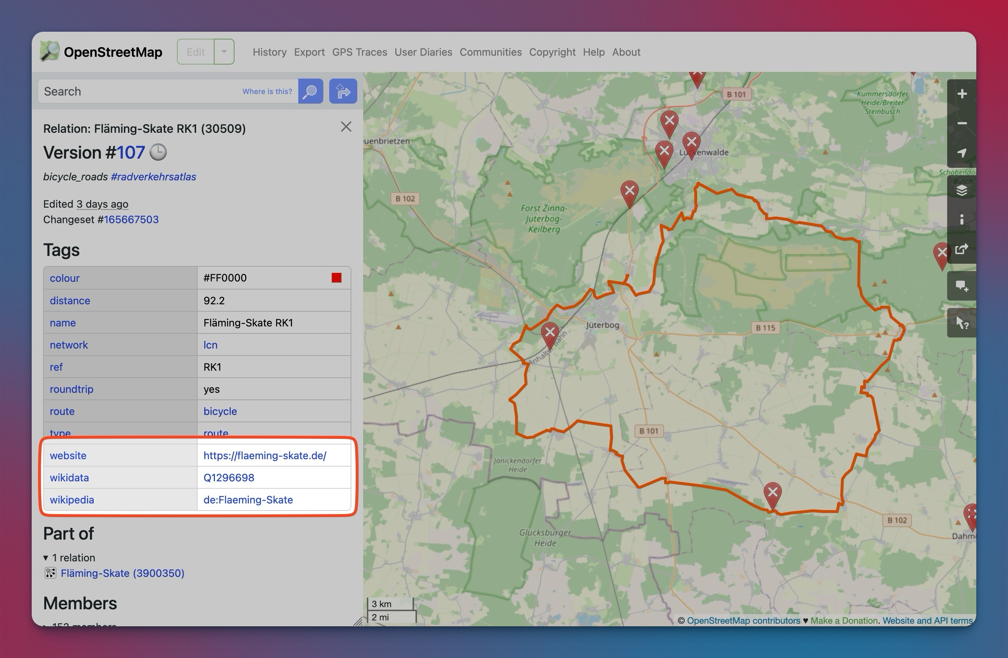Open the lcn value link
This screenshot has height=658, width=1008.
(x=211, y=345)
